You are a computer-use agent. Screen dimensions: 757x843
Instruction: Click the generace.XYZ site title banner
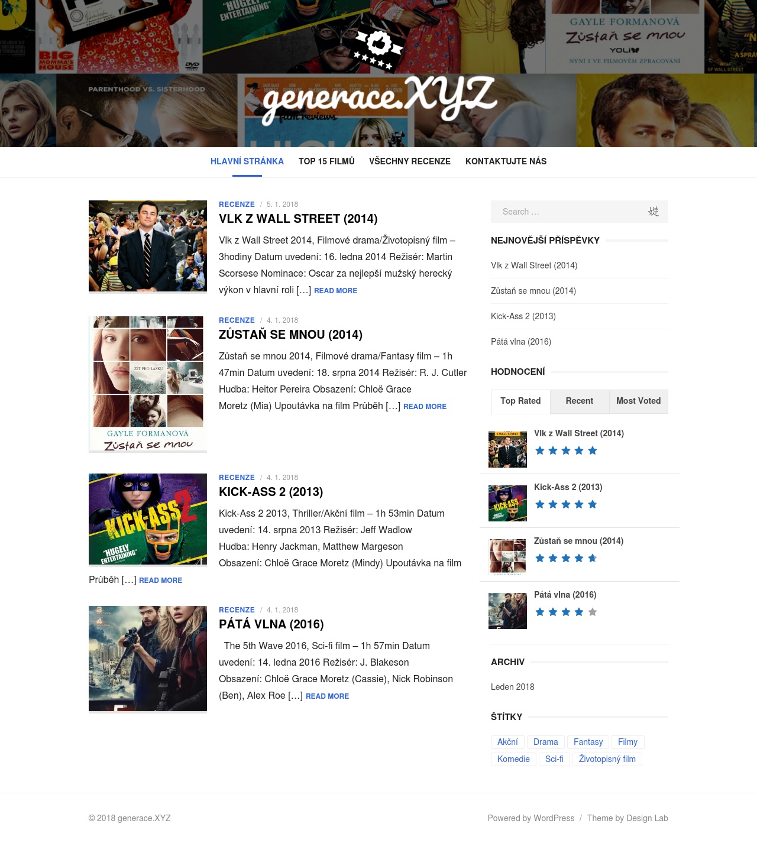tap(378, 99)
